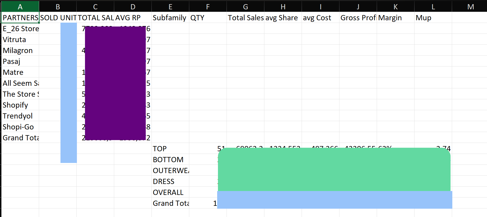Image resolution: width=487 pixels, height=217 pixels.
Task: Click the column M header
Action: [x=470, y=7]
